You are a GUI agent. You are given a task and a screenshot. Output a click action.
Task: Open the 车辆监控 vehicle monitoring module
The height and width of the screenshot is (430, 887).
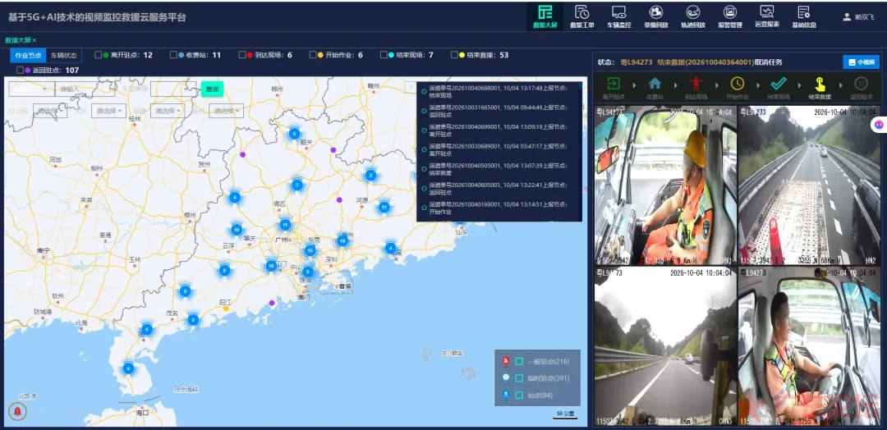click(619, 16)
